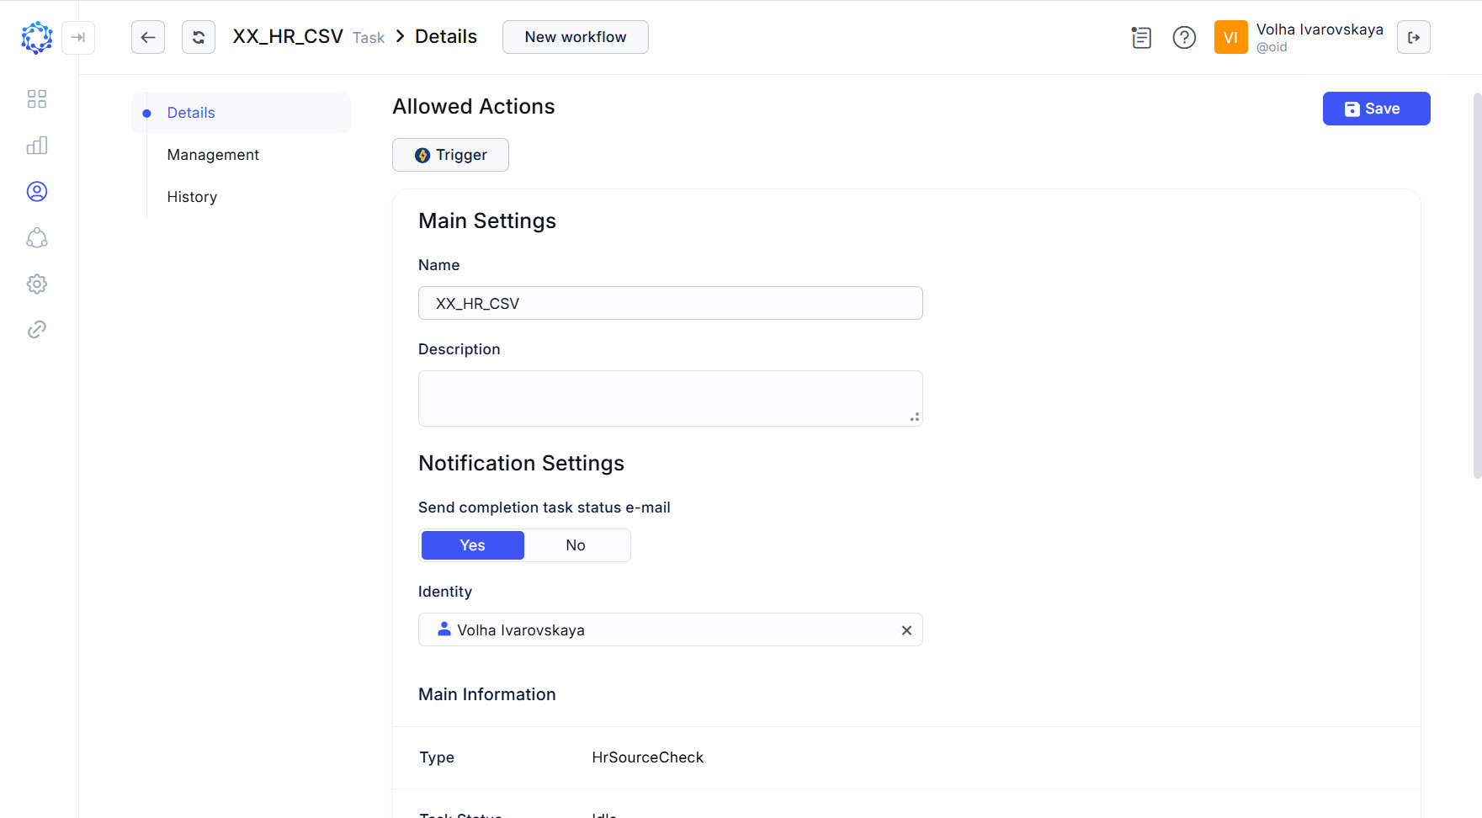Viewport: 1482px width, 818px height.
Task: Click the link icon in sidebar
Action: pos(36,329)
